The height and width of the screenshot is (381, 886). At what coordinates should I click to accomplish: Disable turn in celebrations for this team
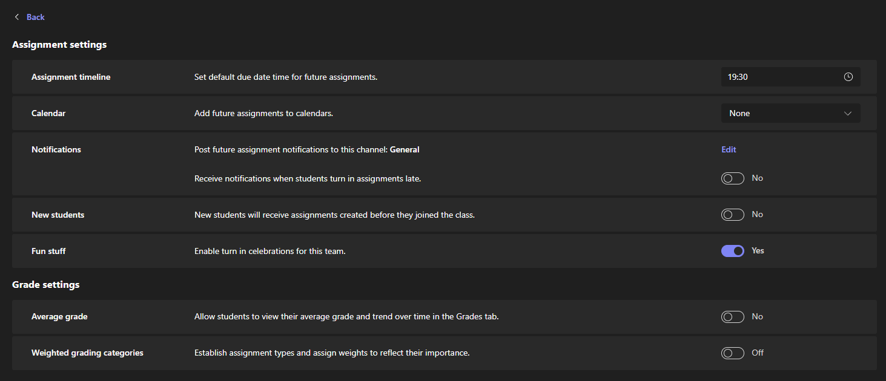point(732,250)
